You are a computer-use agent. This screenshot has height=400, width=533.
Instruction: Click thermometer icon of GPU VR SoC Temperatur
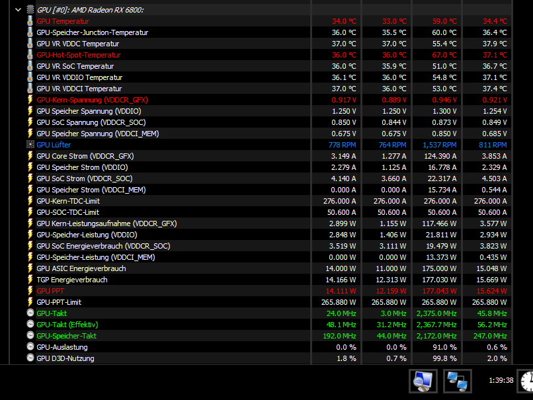pyautogui.click(x=30, y=66)
